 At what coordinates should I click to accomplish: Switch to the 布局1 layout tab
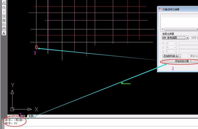pyautogui.click(x=31, y=116)
